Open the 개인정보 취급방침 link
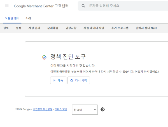 pyautogui.click(x=43, y=109)
